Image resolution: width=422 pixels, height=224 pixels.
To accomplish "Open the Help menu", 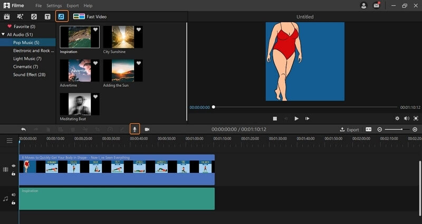I will (88, 6).
